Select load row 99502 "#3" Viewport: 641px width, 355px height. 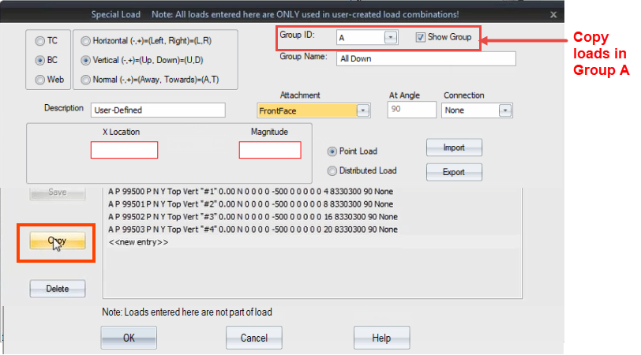click(x=313, y=216)
